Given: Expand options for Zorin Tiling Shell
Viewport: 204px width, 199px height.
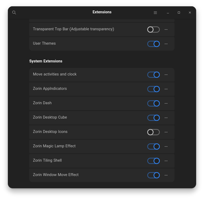Looking at the screenshot, I should [x=166, y=161].
